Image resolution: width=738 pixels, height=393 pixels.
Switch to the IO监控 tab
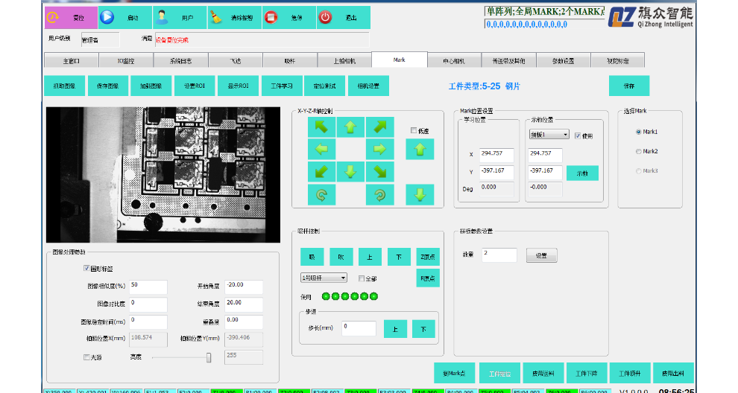pos(126,60)
